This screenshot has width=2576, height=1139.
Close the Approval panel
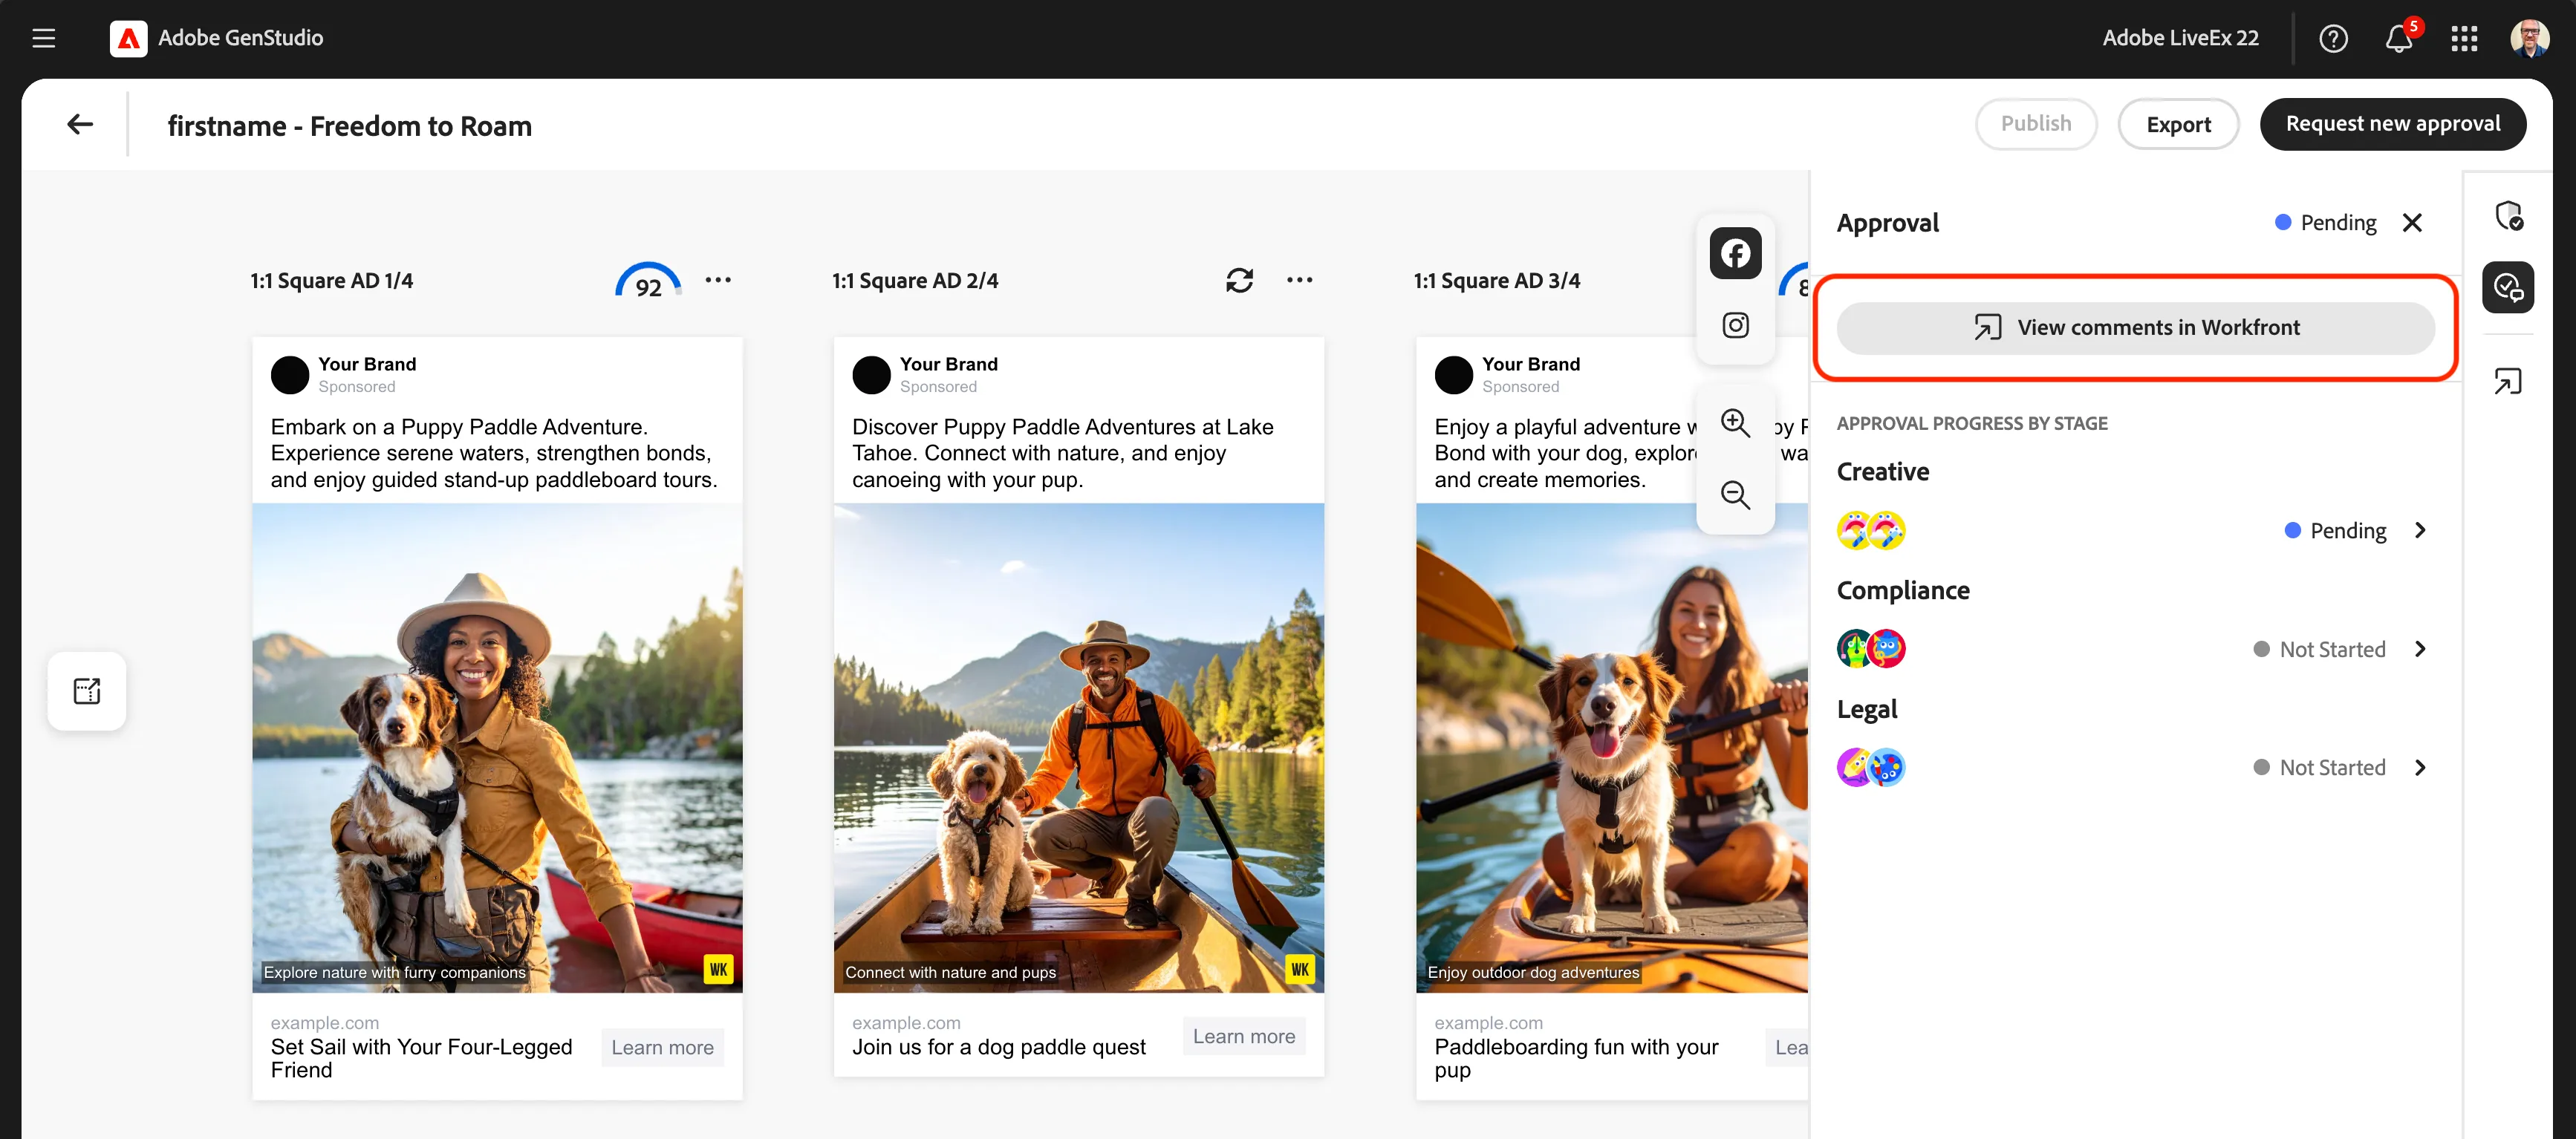point(2412,222)
